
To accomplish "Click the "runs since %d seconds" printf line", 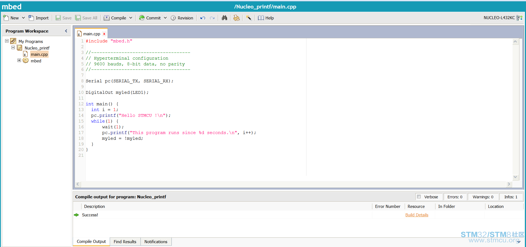I will coord(179,133).
